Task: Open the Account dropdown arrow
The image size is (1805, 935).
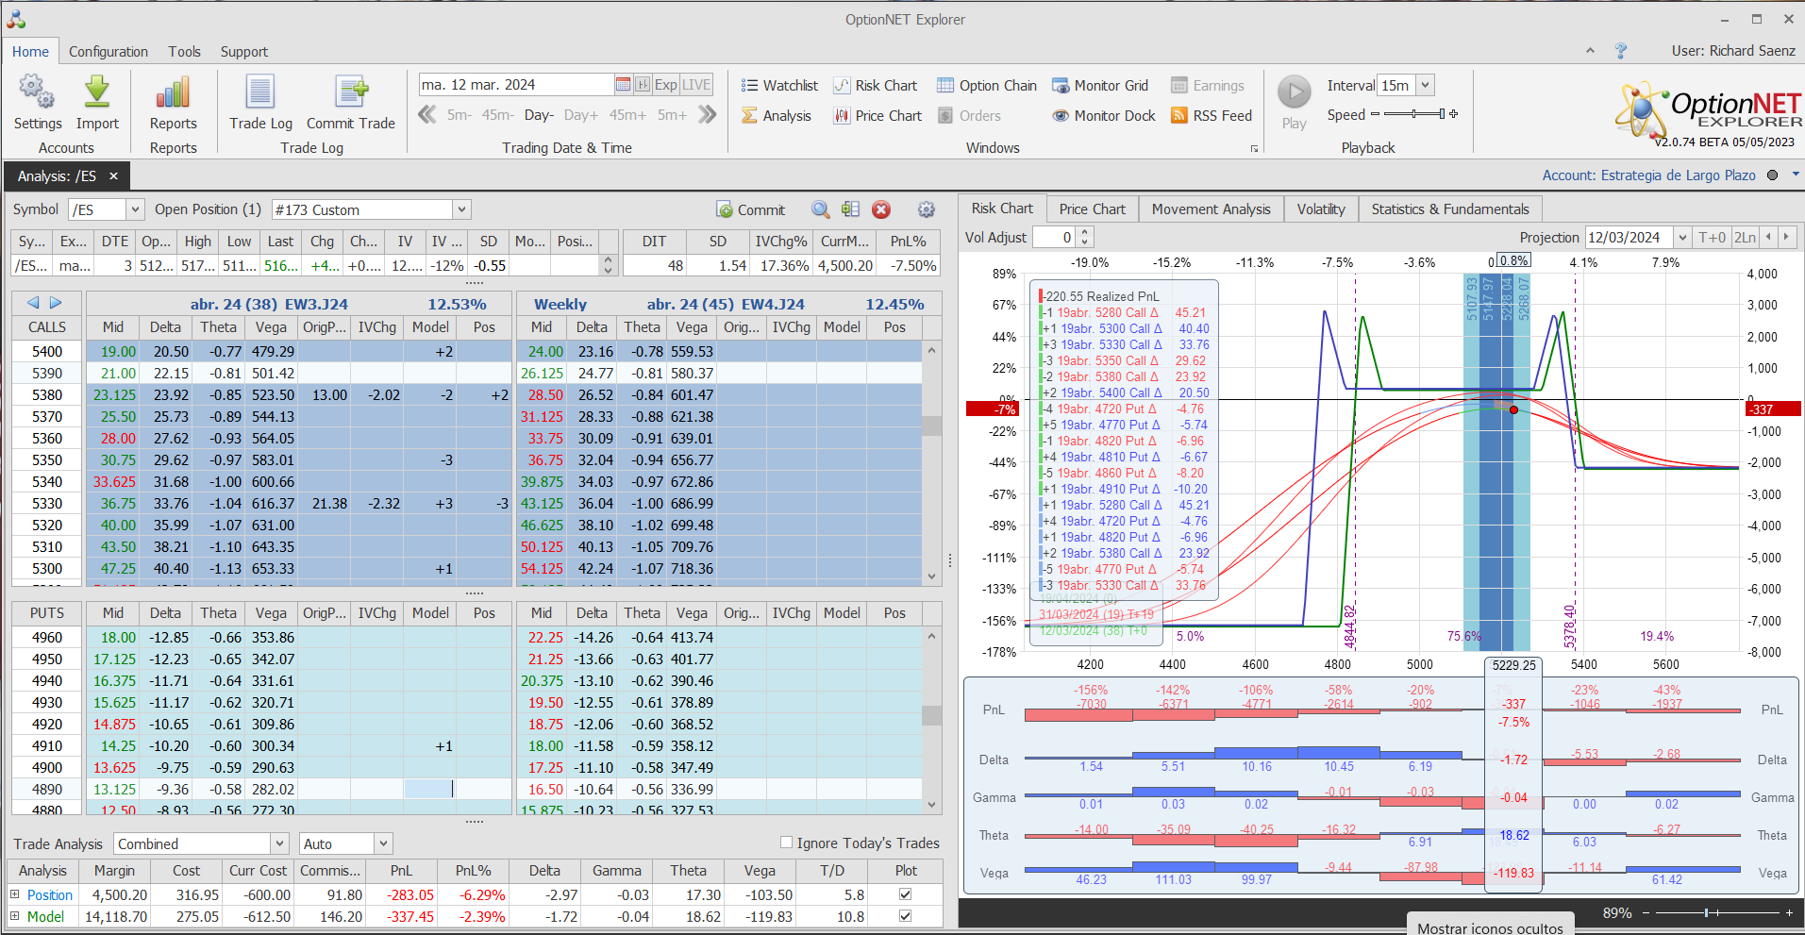Action: [1796, 175]
